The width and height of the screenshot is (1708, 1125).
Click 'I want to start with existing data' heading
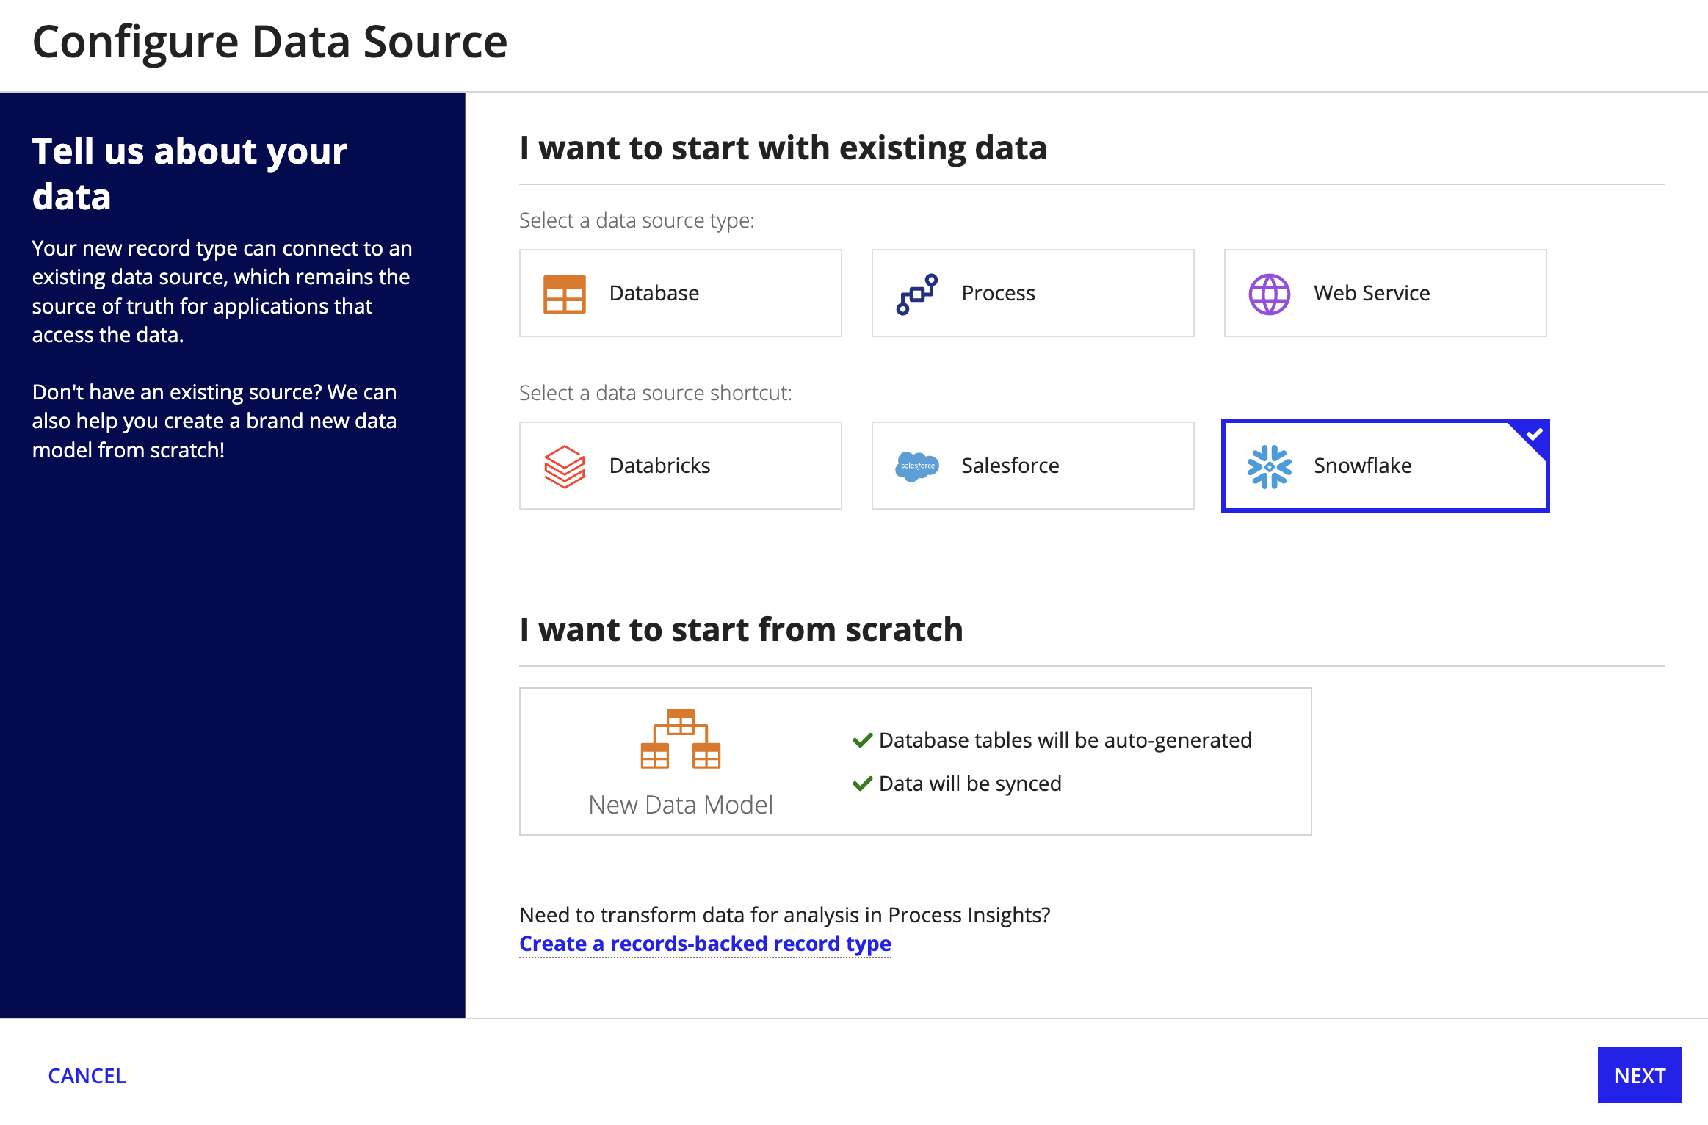point(783,148)
